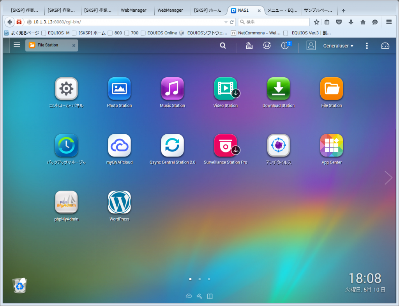Viewport: 399px width, 306px height.
Task: Click the browser back button
Action: tap(10, 22)
